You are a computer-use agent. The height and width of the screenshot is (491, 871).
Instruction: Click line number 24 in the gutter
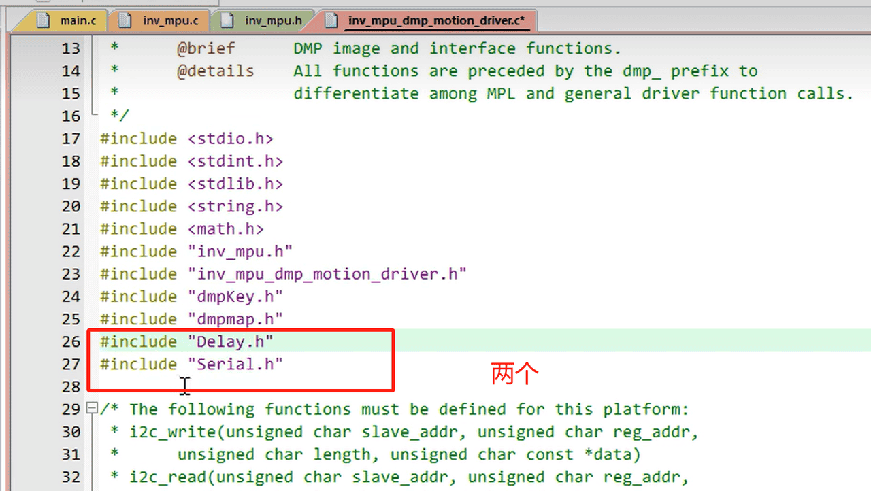click(x=71, y=297)
